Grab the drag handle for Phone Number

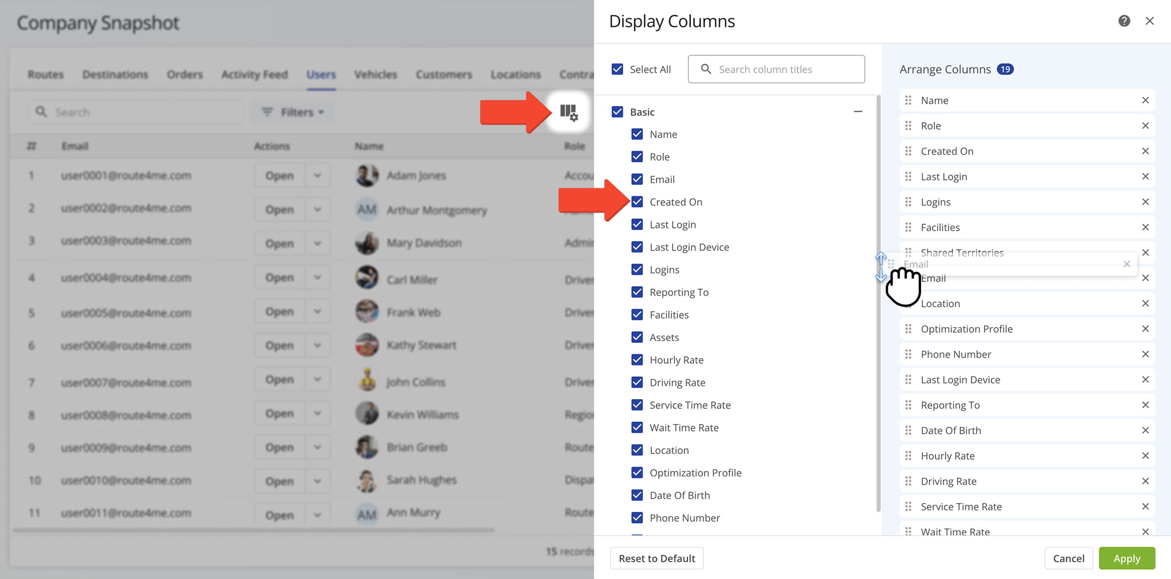point(909,354)
